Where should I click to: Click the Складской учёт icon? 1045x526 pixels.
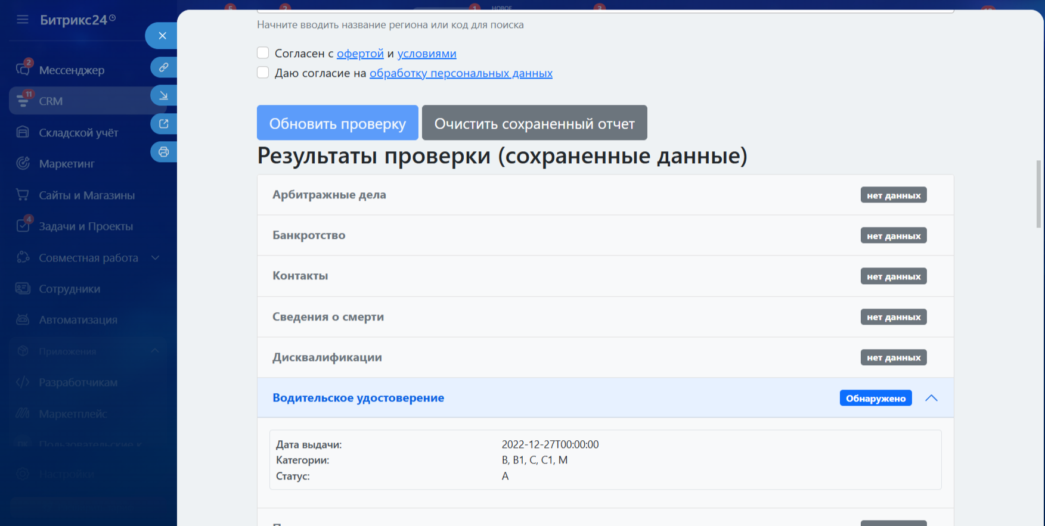[23, 132]
